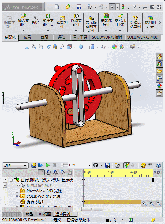Collapse the 止转轭机构 assembly tree node
This screenshot has height=224, width=165.
point(11,180)
